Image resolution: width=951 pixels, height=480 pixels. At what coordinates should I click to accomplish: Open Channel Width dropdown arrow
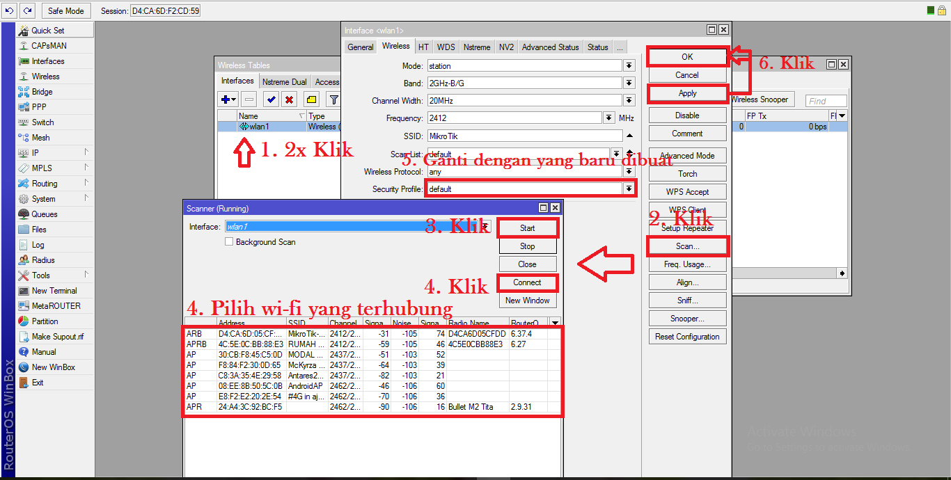[629, 100]
